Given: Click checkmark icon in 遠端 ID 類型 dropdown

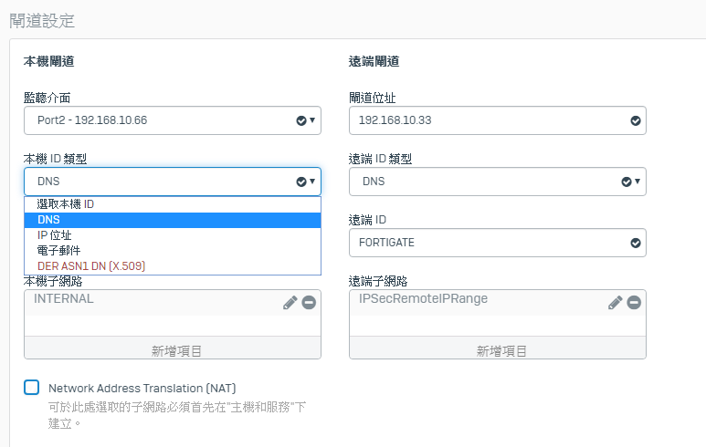Looking at the screenshot, I should pyautogui.click(x=627, y=182).
